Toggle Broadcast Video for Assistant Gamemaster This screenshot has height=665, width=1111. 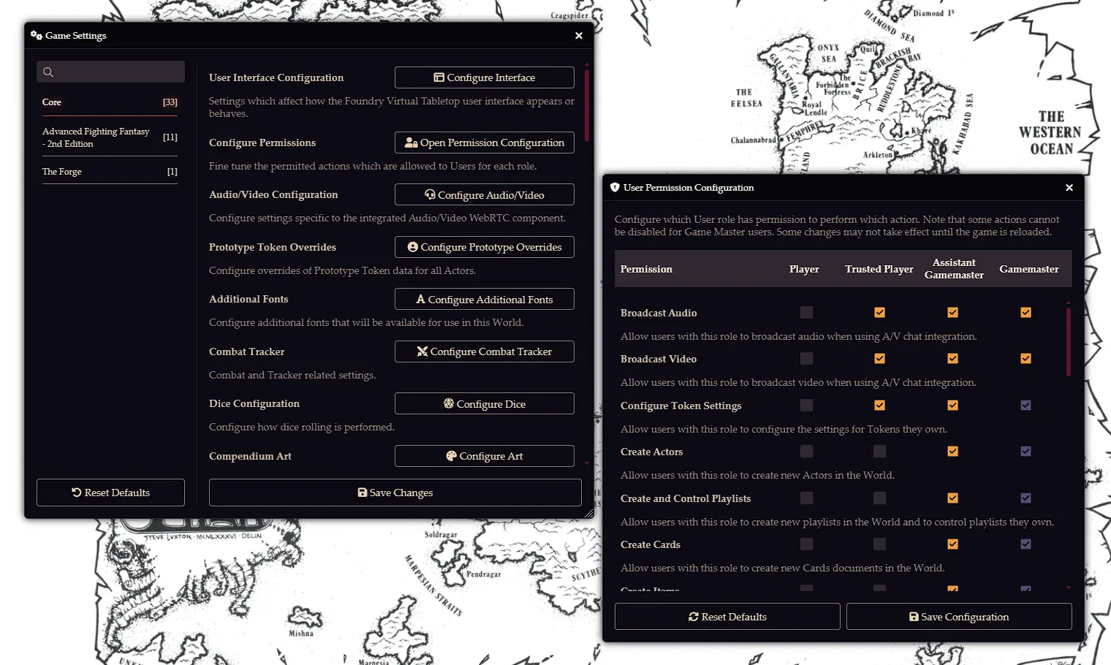pos(952,359)
